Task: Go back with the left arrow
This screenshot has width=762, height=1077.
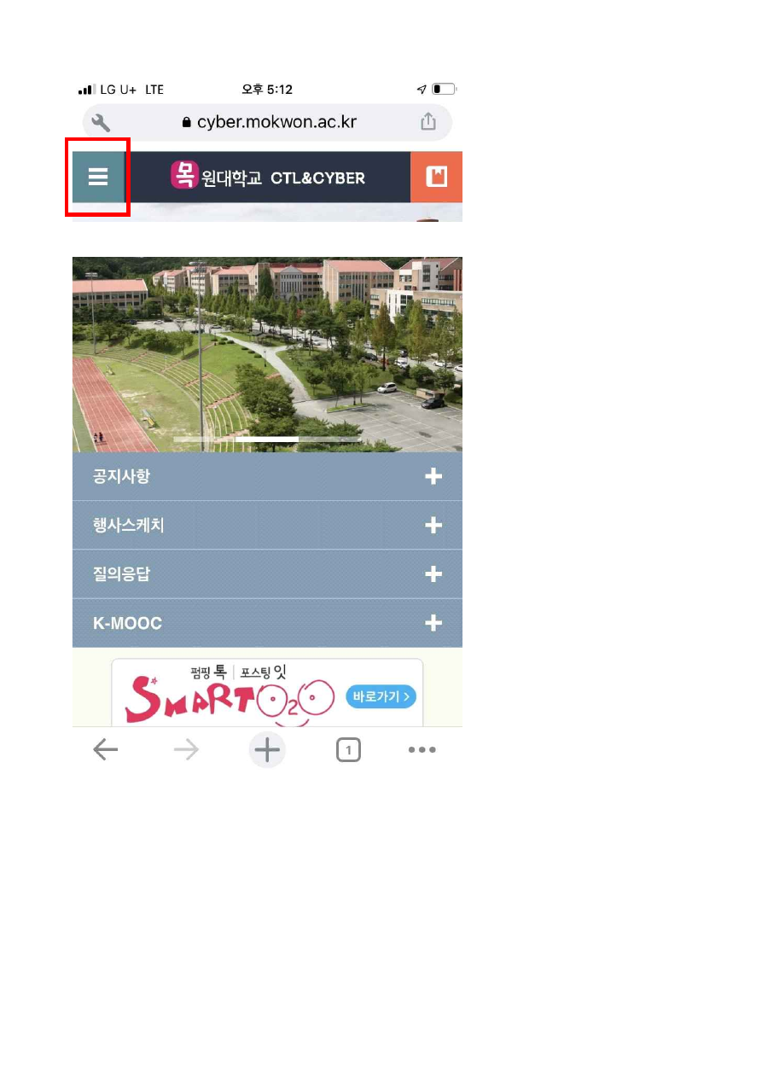Action: [x=105, y=750]
